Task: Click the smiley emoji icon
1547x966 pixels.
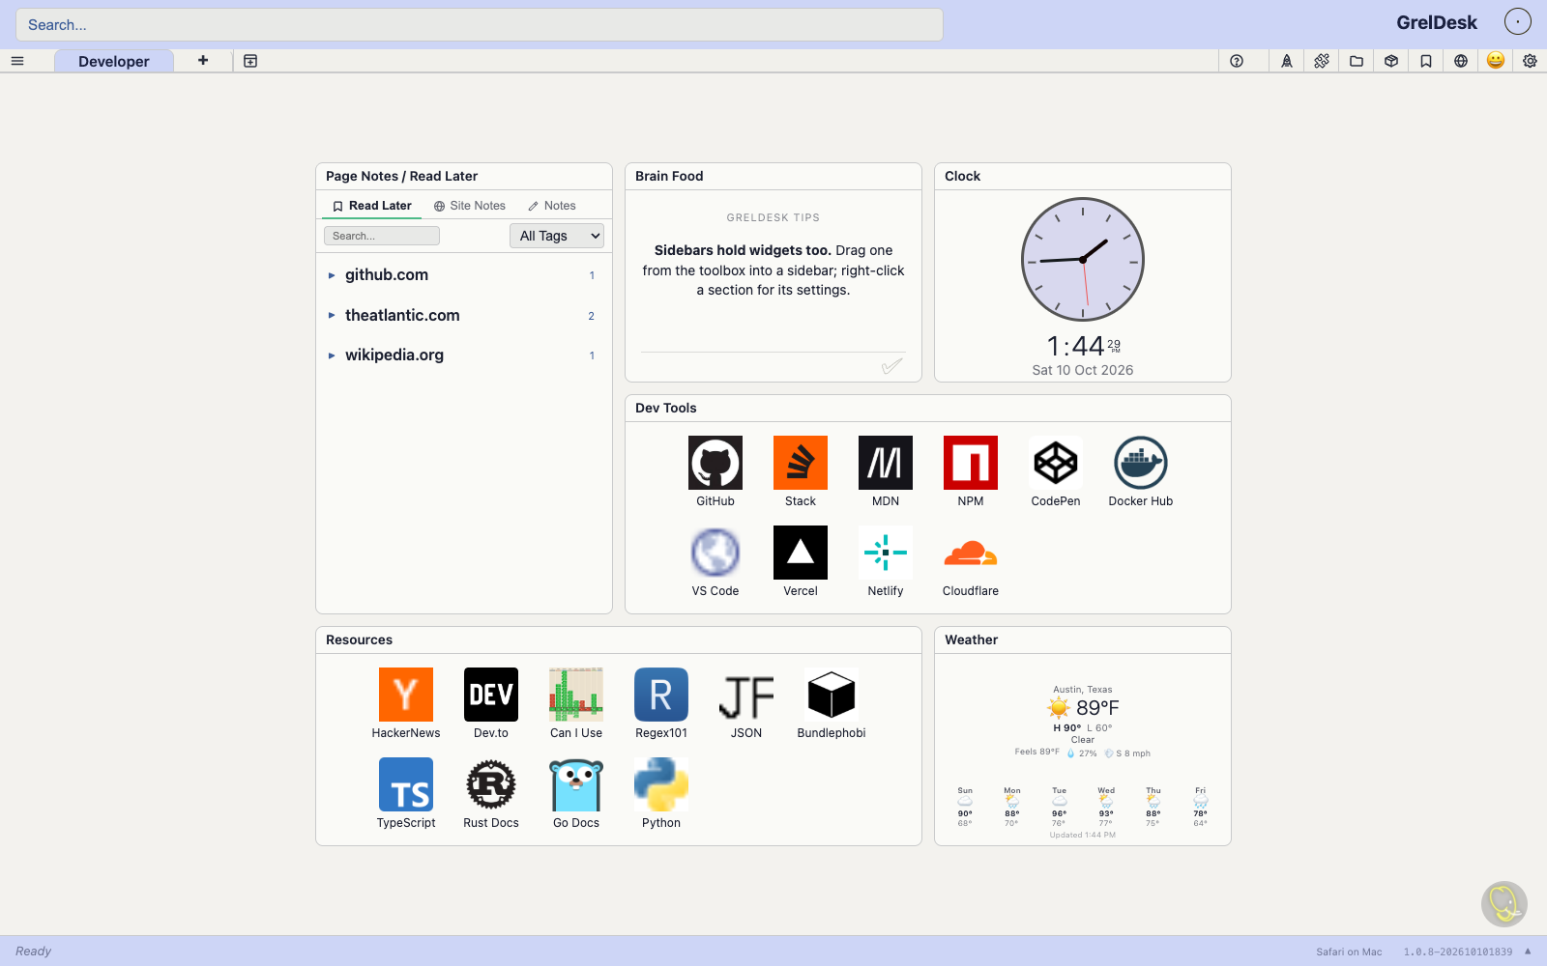Action: tap(1496, 60)
